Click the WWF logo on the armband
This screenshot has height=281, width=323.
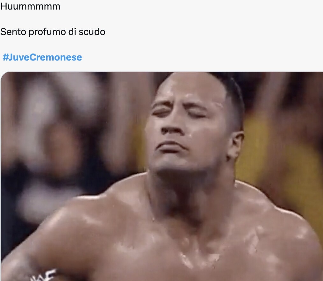pyautogui.click(x=43, y=275)
